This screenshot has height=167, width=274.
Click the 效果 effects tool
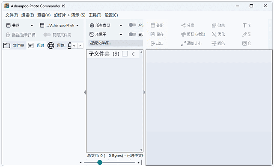pyautogui.click(x=218, y=26)
